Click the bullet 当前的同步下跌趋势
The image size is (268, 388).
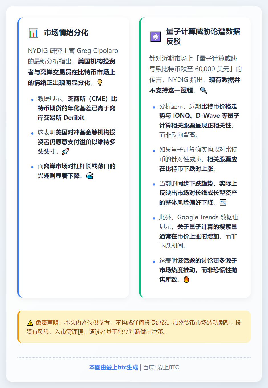198,193
